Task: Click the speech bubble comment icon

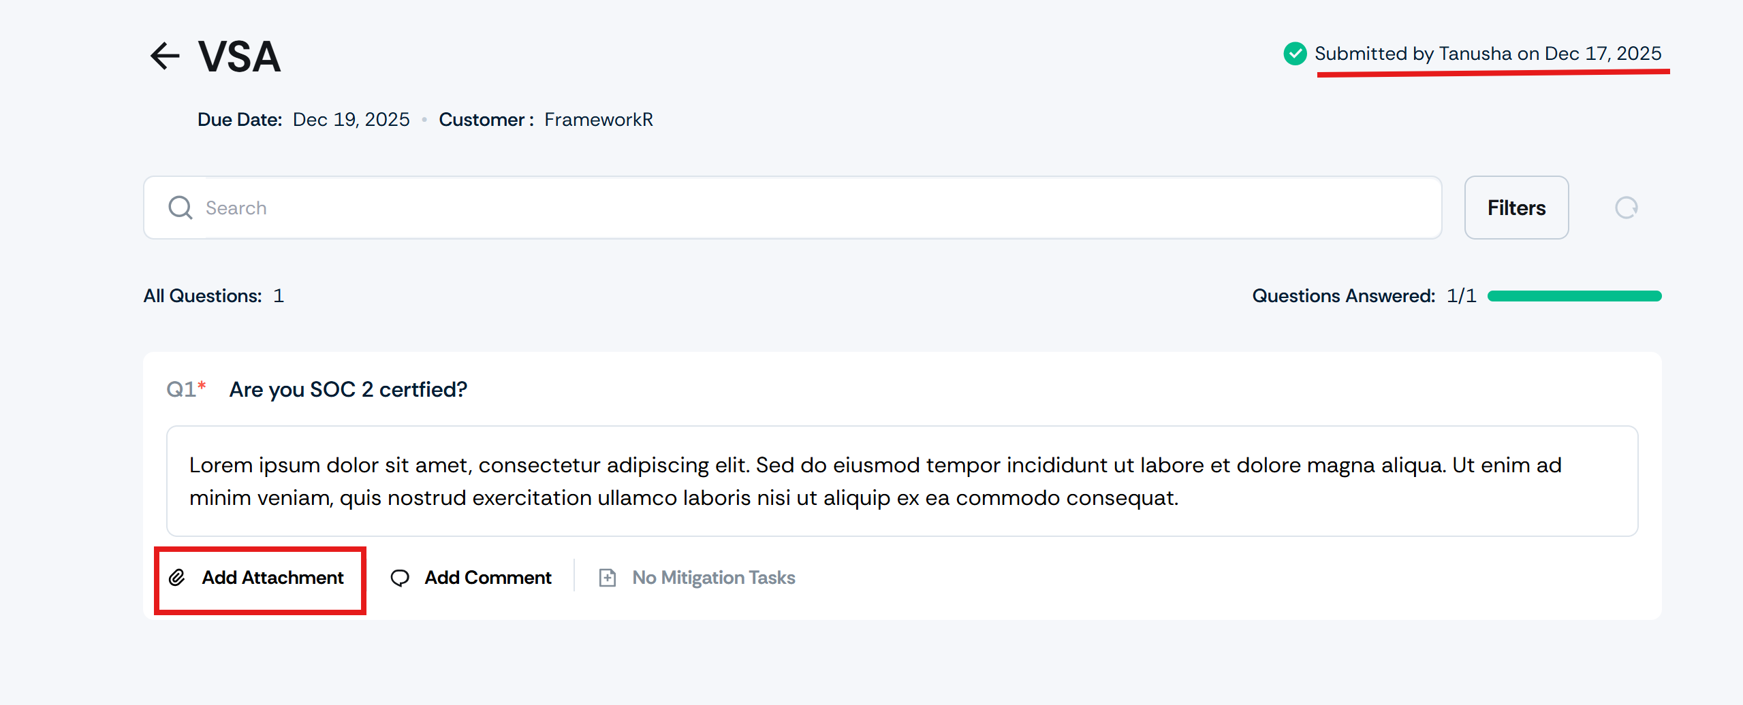Action: tap(400, 578)
